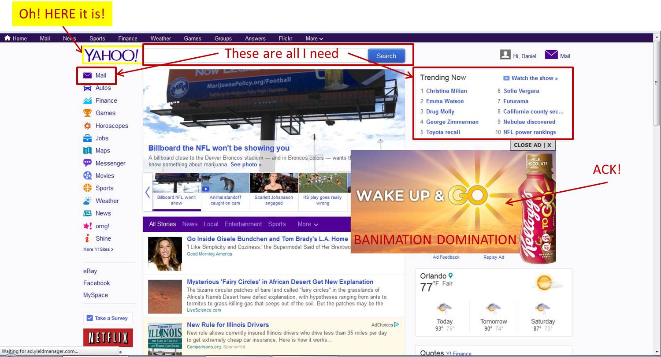This screenshot has height=357, width=661.
Task: Open Mysterious 'Fairy Circles' article headline
Action: pos(280,282)
